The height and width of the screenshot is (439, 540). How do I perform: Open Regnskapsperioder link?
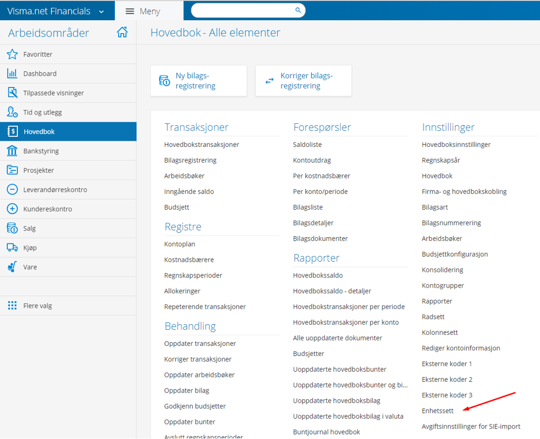[x=193, y=275]
